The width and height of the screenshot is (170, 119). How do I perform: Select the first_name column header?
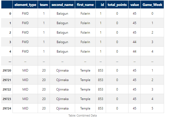[x=85, y=5]
